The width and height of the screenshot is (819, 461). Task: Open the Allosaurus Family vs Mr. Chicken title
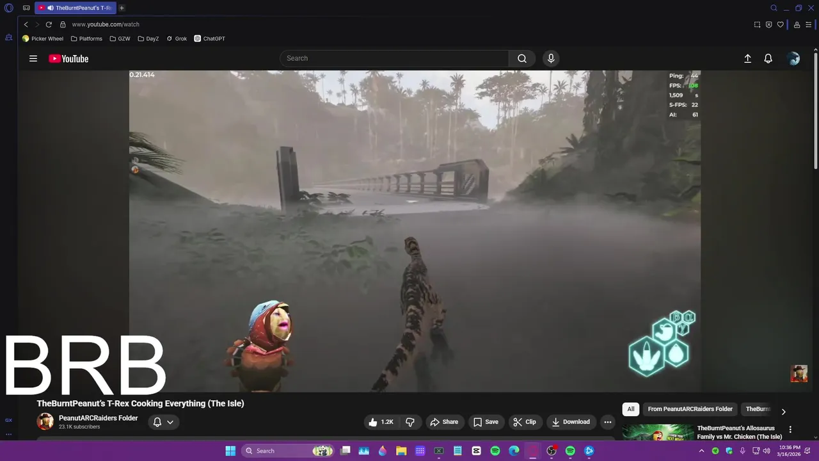(740, 432)
